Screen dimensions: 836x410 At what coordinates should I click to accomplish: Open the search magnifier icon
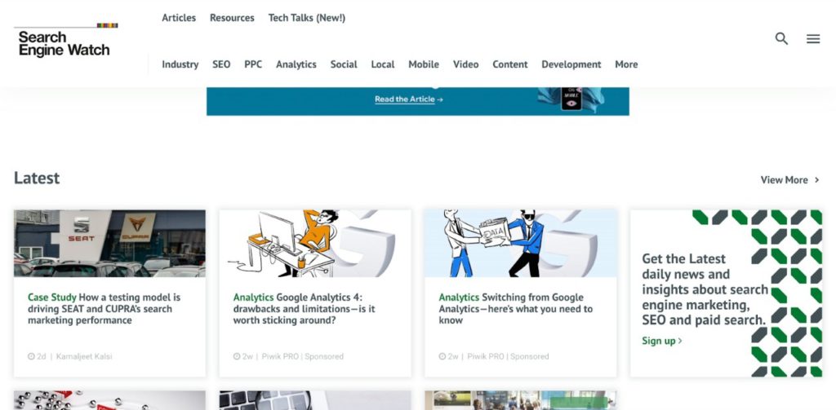point(781,38)
